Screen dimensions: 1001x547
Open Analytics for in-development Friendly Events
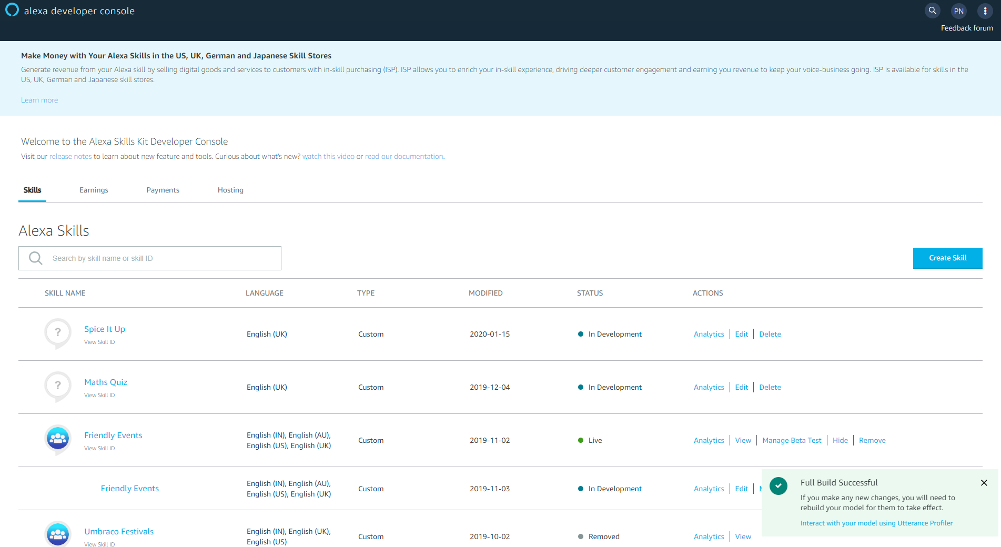click(709, 489)
